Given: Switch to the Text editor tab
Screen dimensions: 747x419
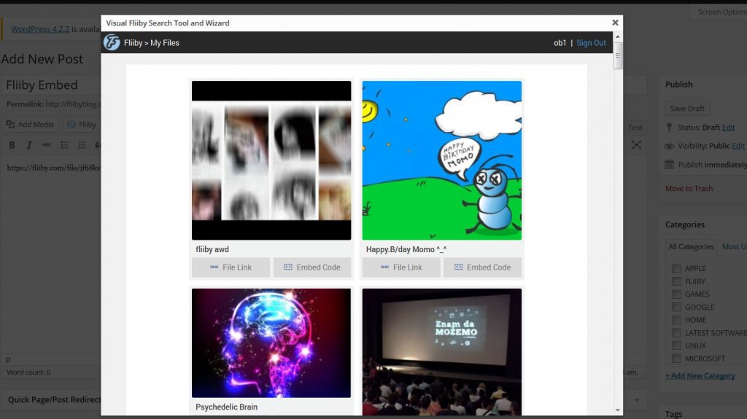Looking at the screenshot, I should click(635, 127).
